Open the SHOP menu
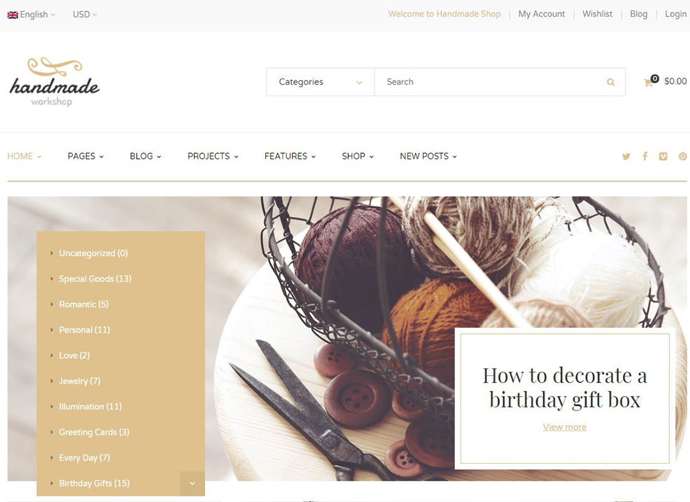This screenshot has width=690, height=502. 358,156
